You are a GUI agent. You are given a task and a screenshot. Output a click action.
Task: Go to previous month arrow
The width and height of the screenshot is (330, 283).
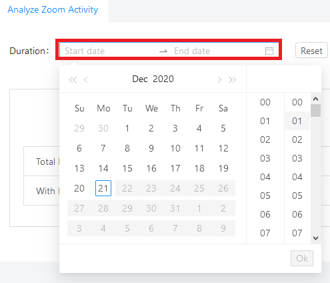[x=86, y=79]
